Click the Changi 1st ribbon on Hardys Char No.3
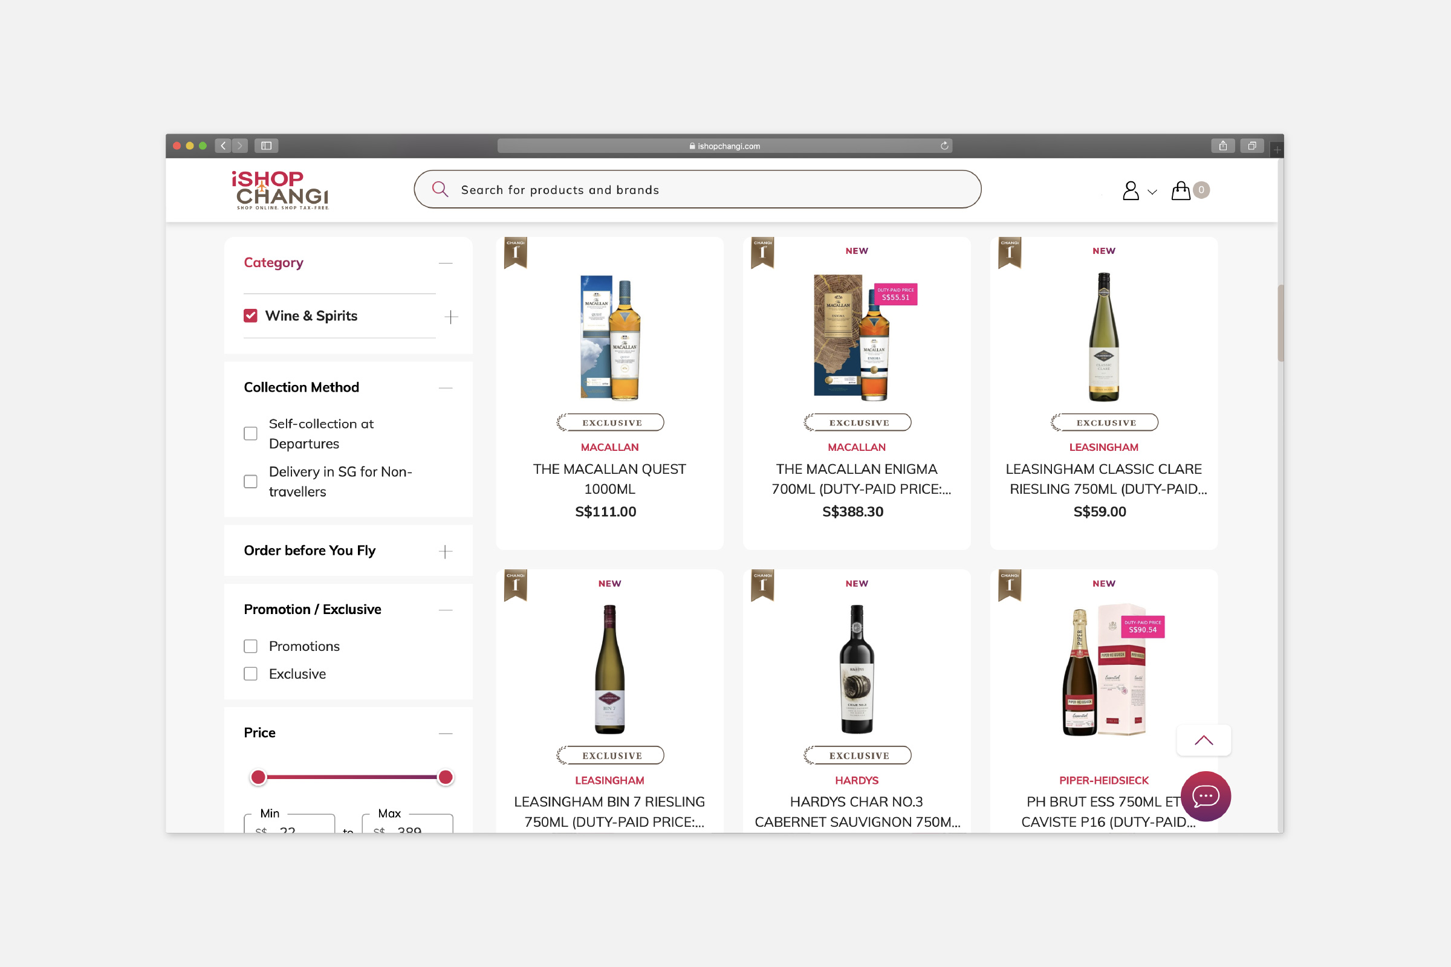Viewport: 1451px width, 967px height. tap(762, 585)
